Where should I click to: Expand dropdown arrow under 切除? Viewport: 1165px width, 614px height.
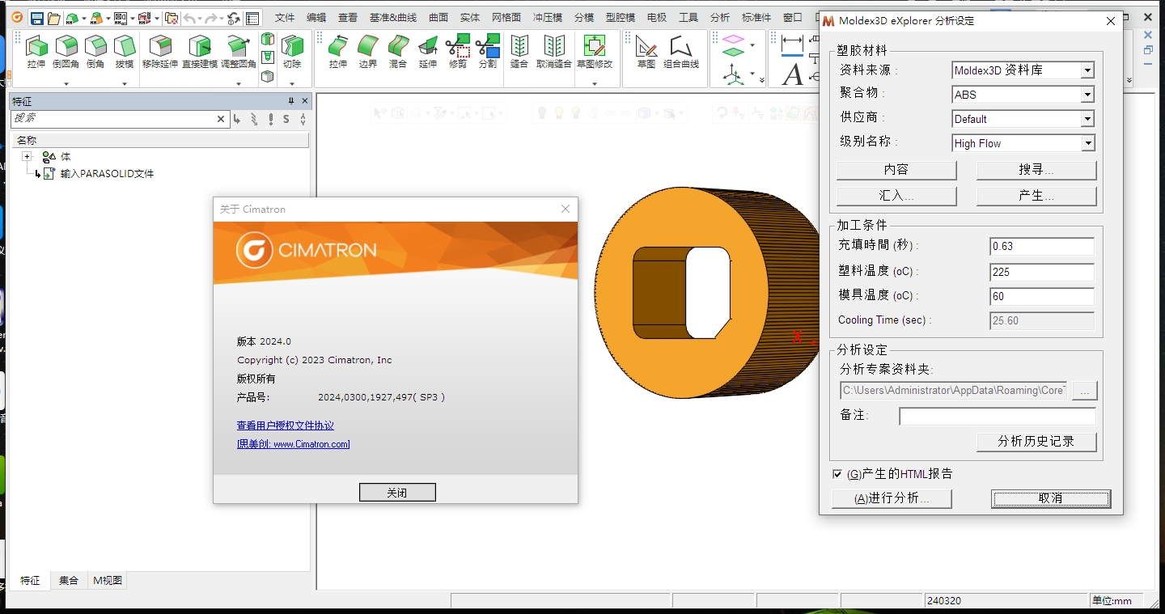[x=292, y=83]
